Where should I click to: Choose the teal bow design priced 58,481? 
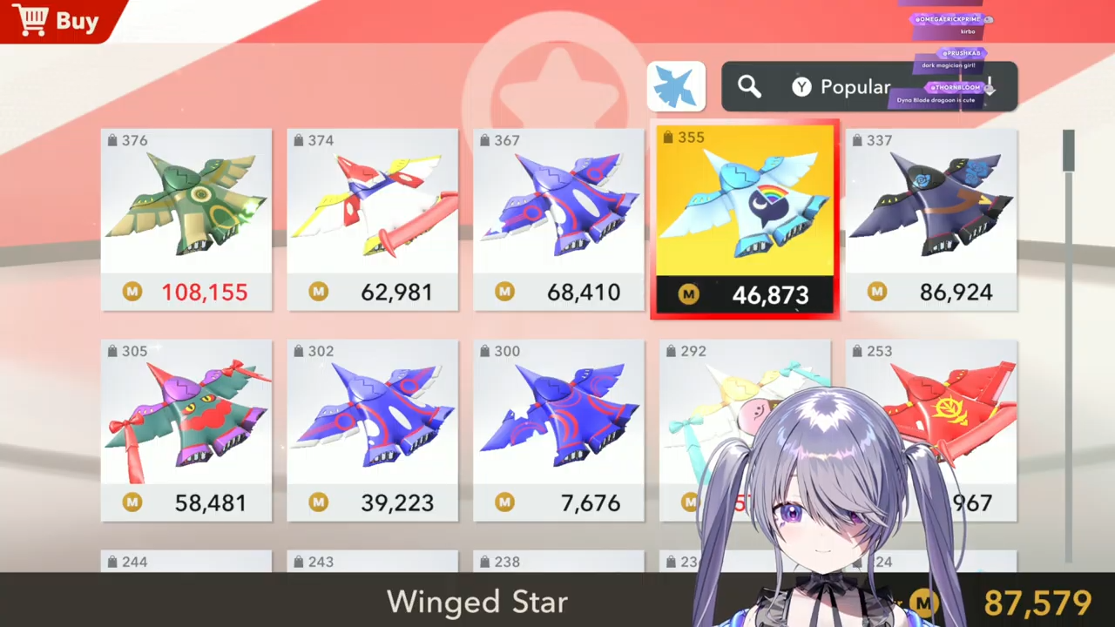tap(186, 430)
